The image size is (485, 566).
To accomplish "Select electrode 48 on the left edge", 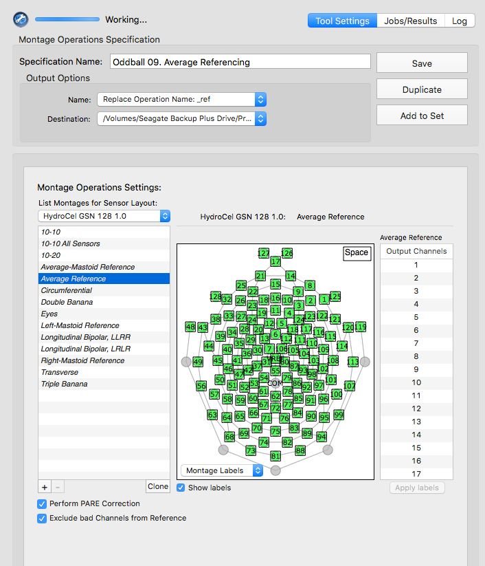I will click(190, 327).
